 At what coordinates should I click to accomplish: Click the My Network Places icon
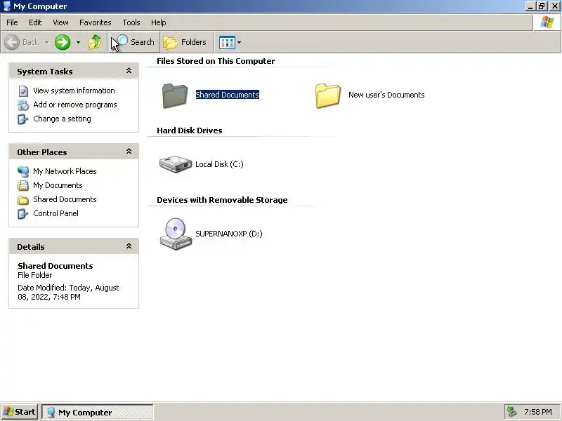23,171
